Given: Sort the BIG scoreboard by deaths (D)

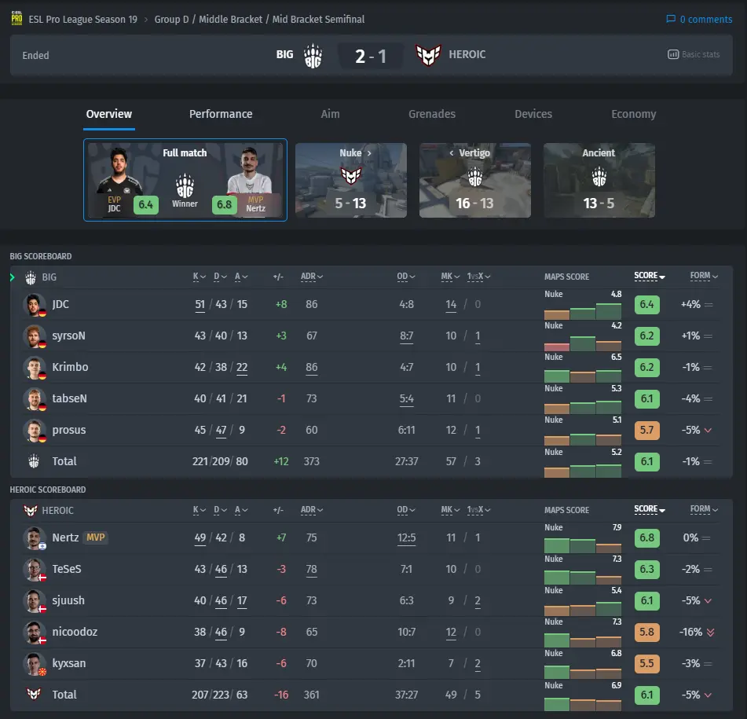Looking at the screenshot, I should (220, 277).
